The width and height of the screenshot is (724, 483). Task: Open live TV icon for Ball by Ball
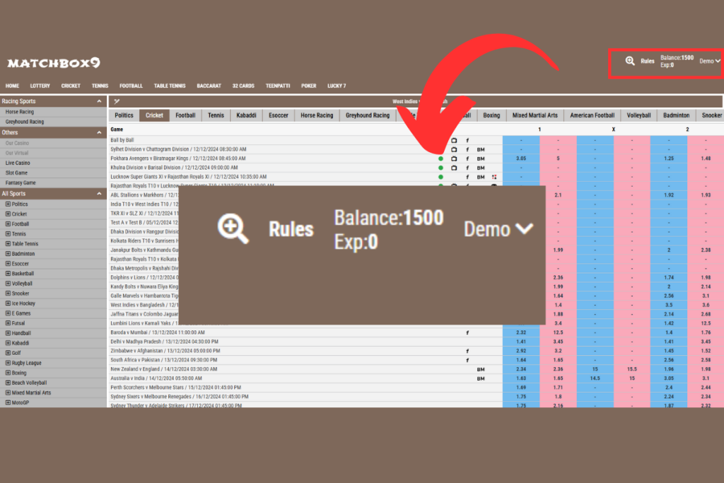454,141
